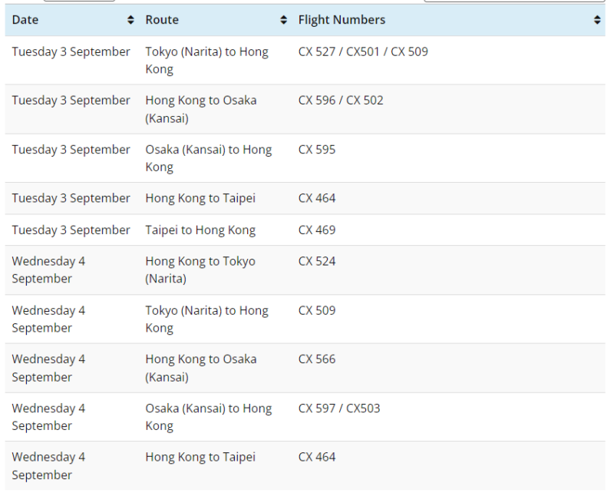This screenshot has width=614, height=493.
Task: Click the Flight Numbers header label
Action: 342,20
